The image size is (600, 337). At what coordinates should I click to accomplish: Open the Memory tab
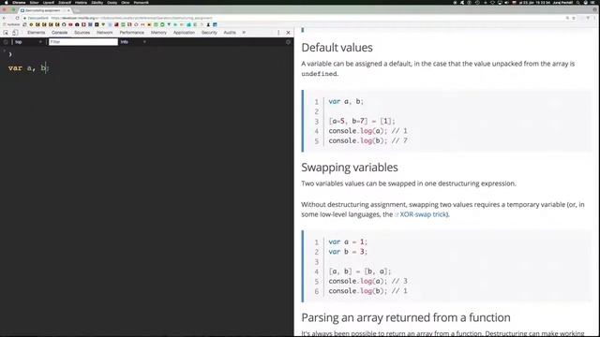158,33
